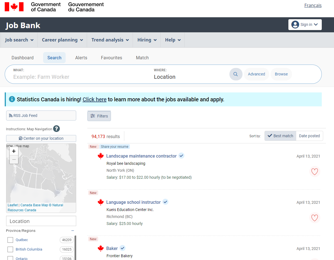Click the Location filter input in sidebar
This screenshot has height=260, width=334.
click(x=41, y=221)
